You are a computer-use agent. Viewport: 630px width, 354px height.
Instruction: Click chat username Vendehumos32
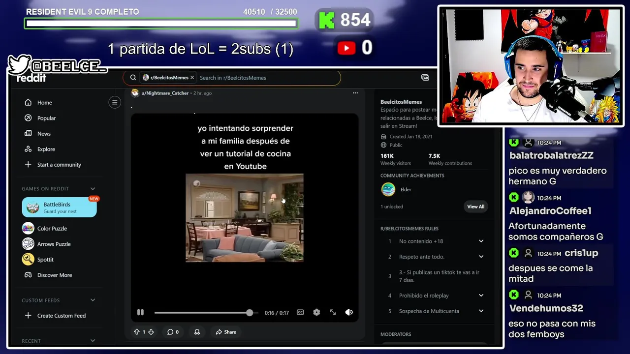[546, 308]
